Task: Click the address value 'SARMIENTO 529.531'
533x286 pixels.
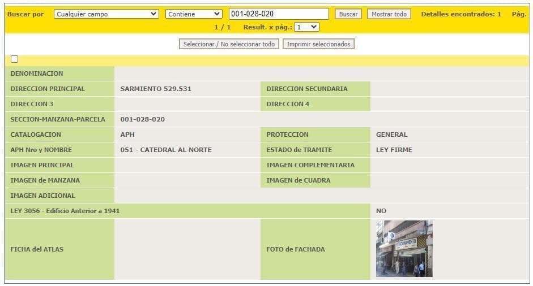Action: click(156, 89)
